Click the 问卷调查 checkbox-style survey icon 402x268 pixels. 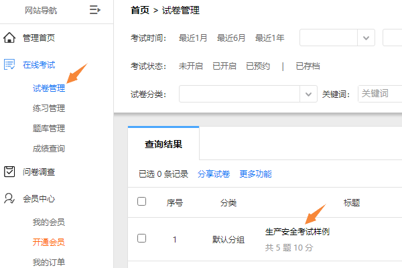click(9, 172)
